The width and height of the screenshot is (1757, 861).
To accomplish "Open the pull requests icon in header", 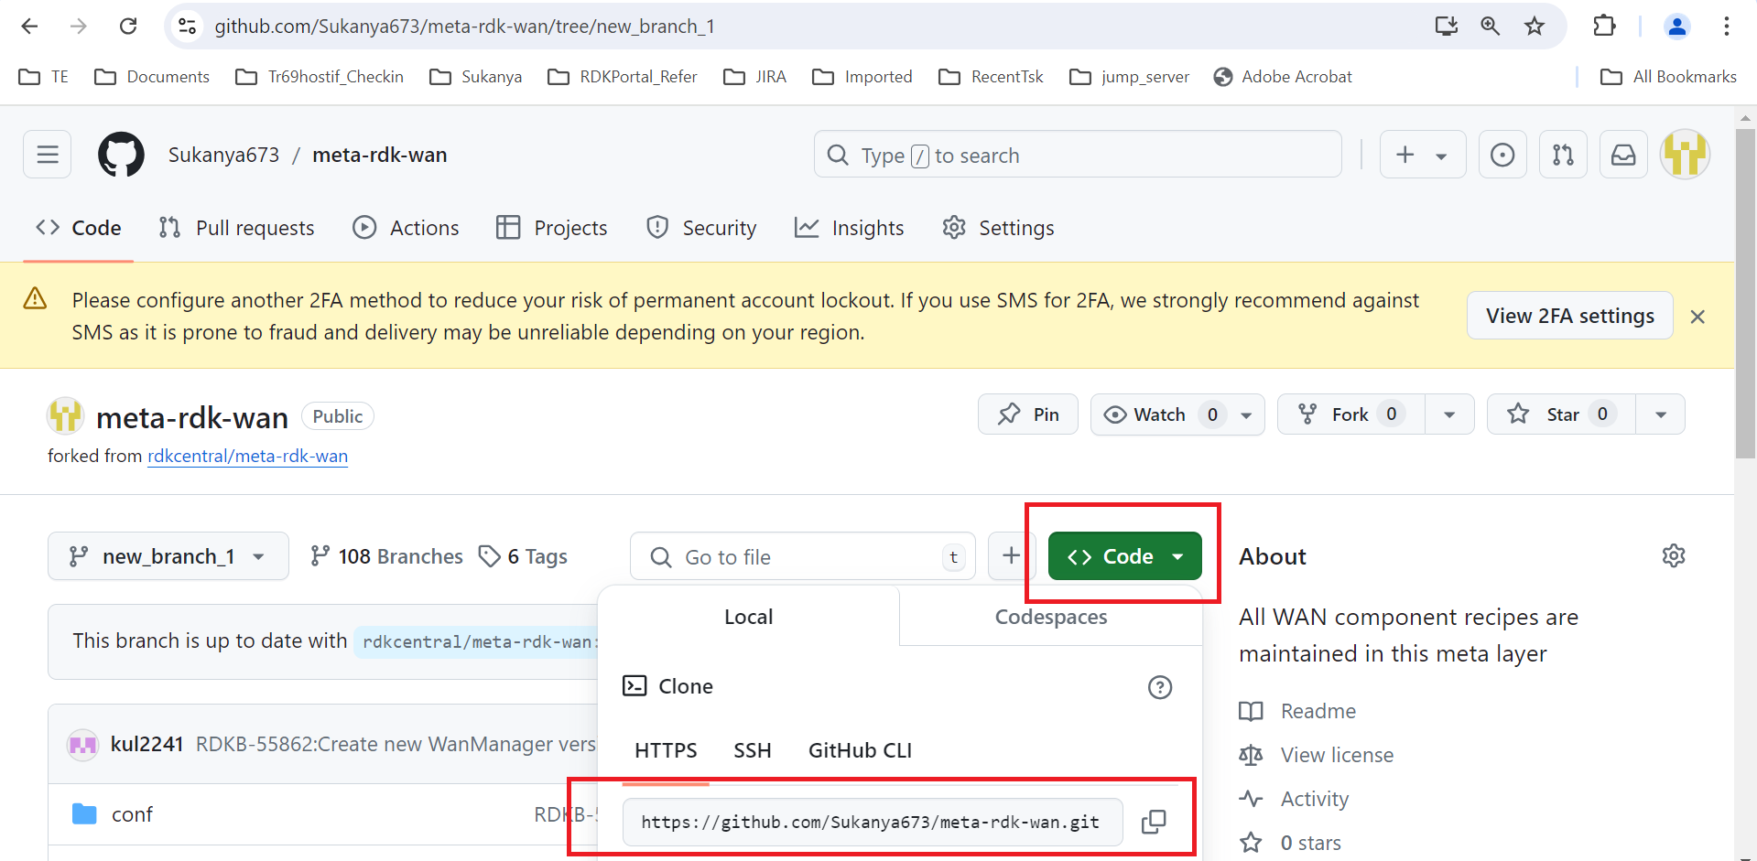I will (1563, 155).
